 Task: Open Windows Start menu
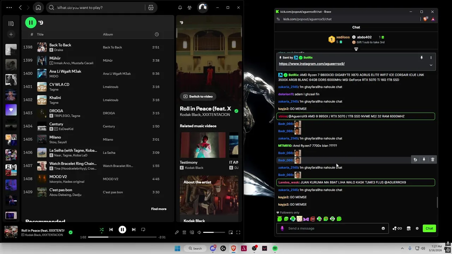(x=177, y=248)
